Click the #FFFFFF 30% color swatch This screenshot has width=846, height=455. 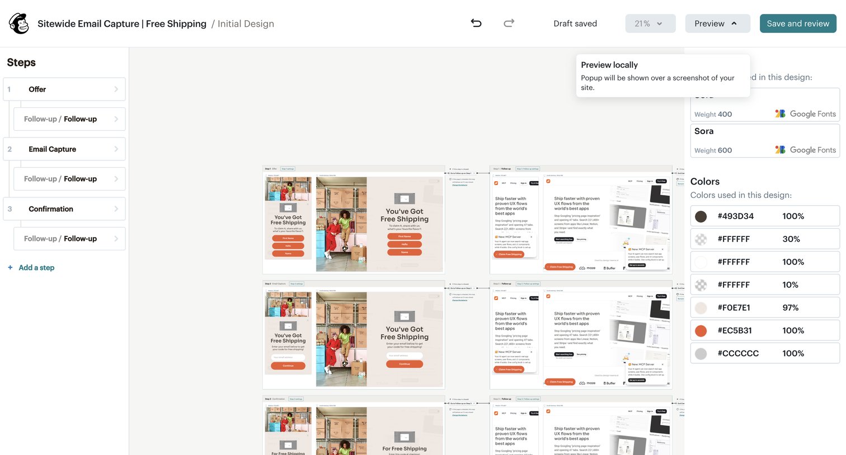click(701, 239)
